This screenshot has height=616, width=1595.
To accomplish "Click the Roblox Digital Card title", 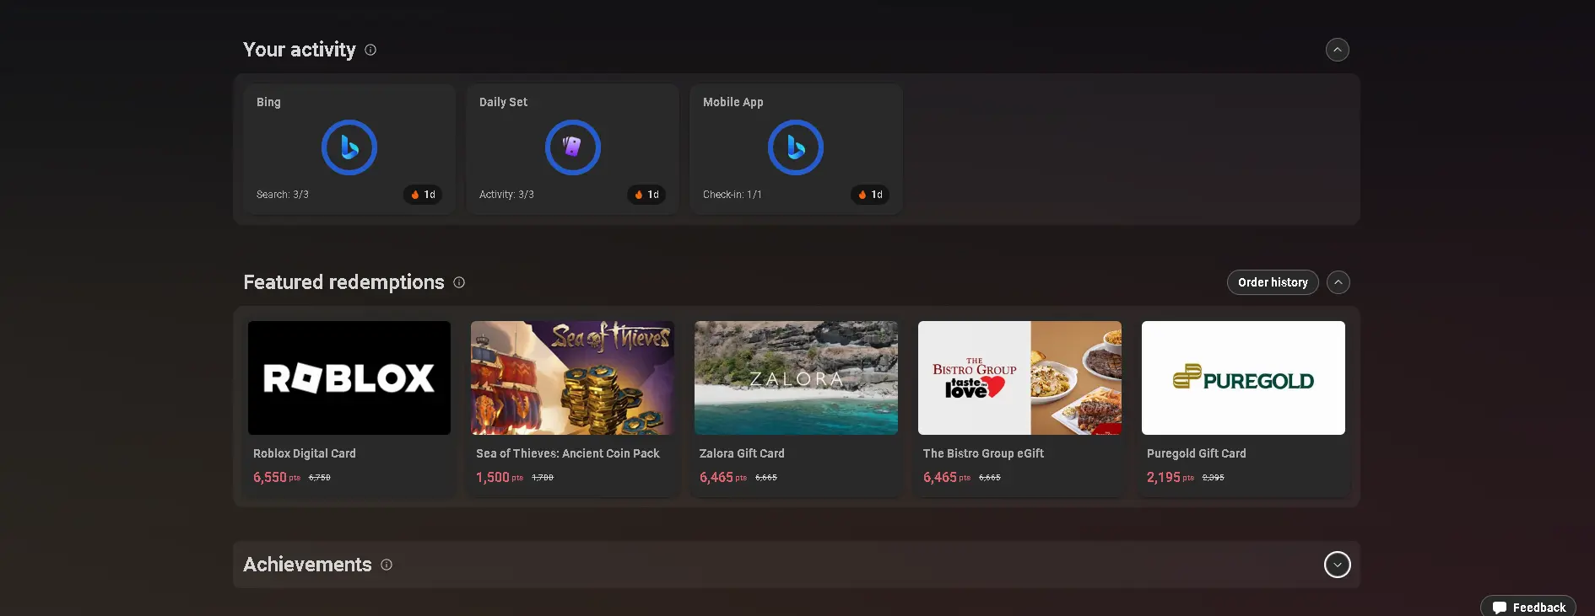I will (x=305, y=453).
